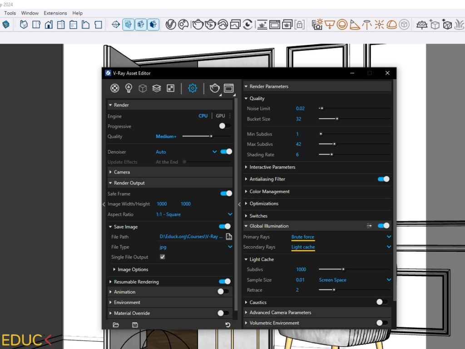This screenshot has height=349, width=465.
Task: Open the Extensions menu
Action: pyautogui.click(x=55, y=13)
